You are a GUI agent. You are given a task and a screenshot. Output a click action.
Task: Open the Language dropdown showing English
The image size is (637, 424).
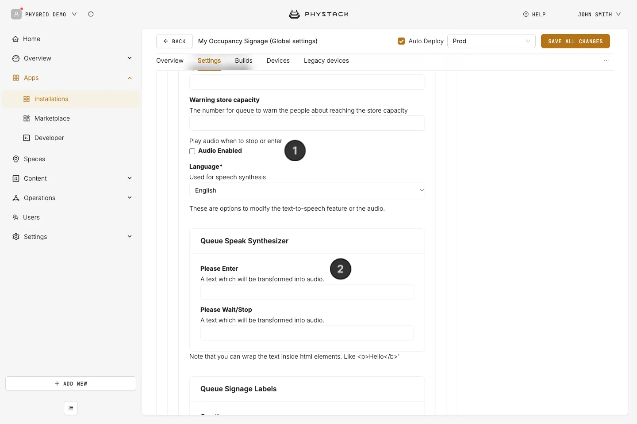coord(307,190)
